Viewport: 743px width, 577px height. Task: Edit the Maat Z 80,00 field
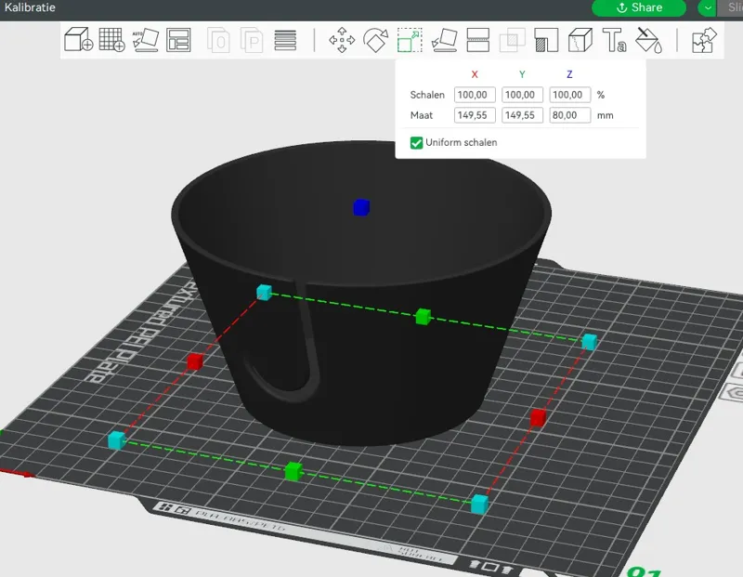[x=570, y=115]
